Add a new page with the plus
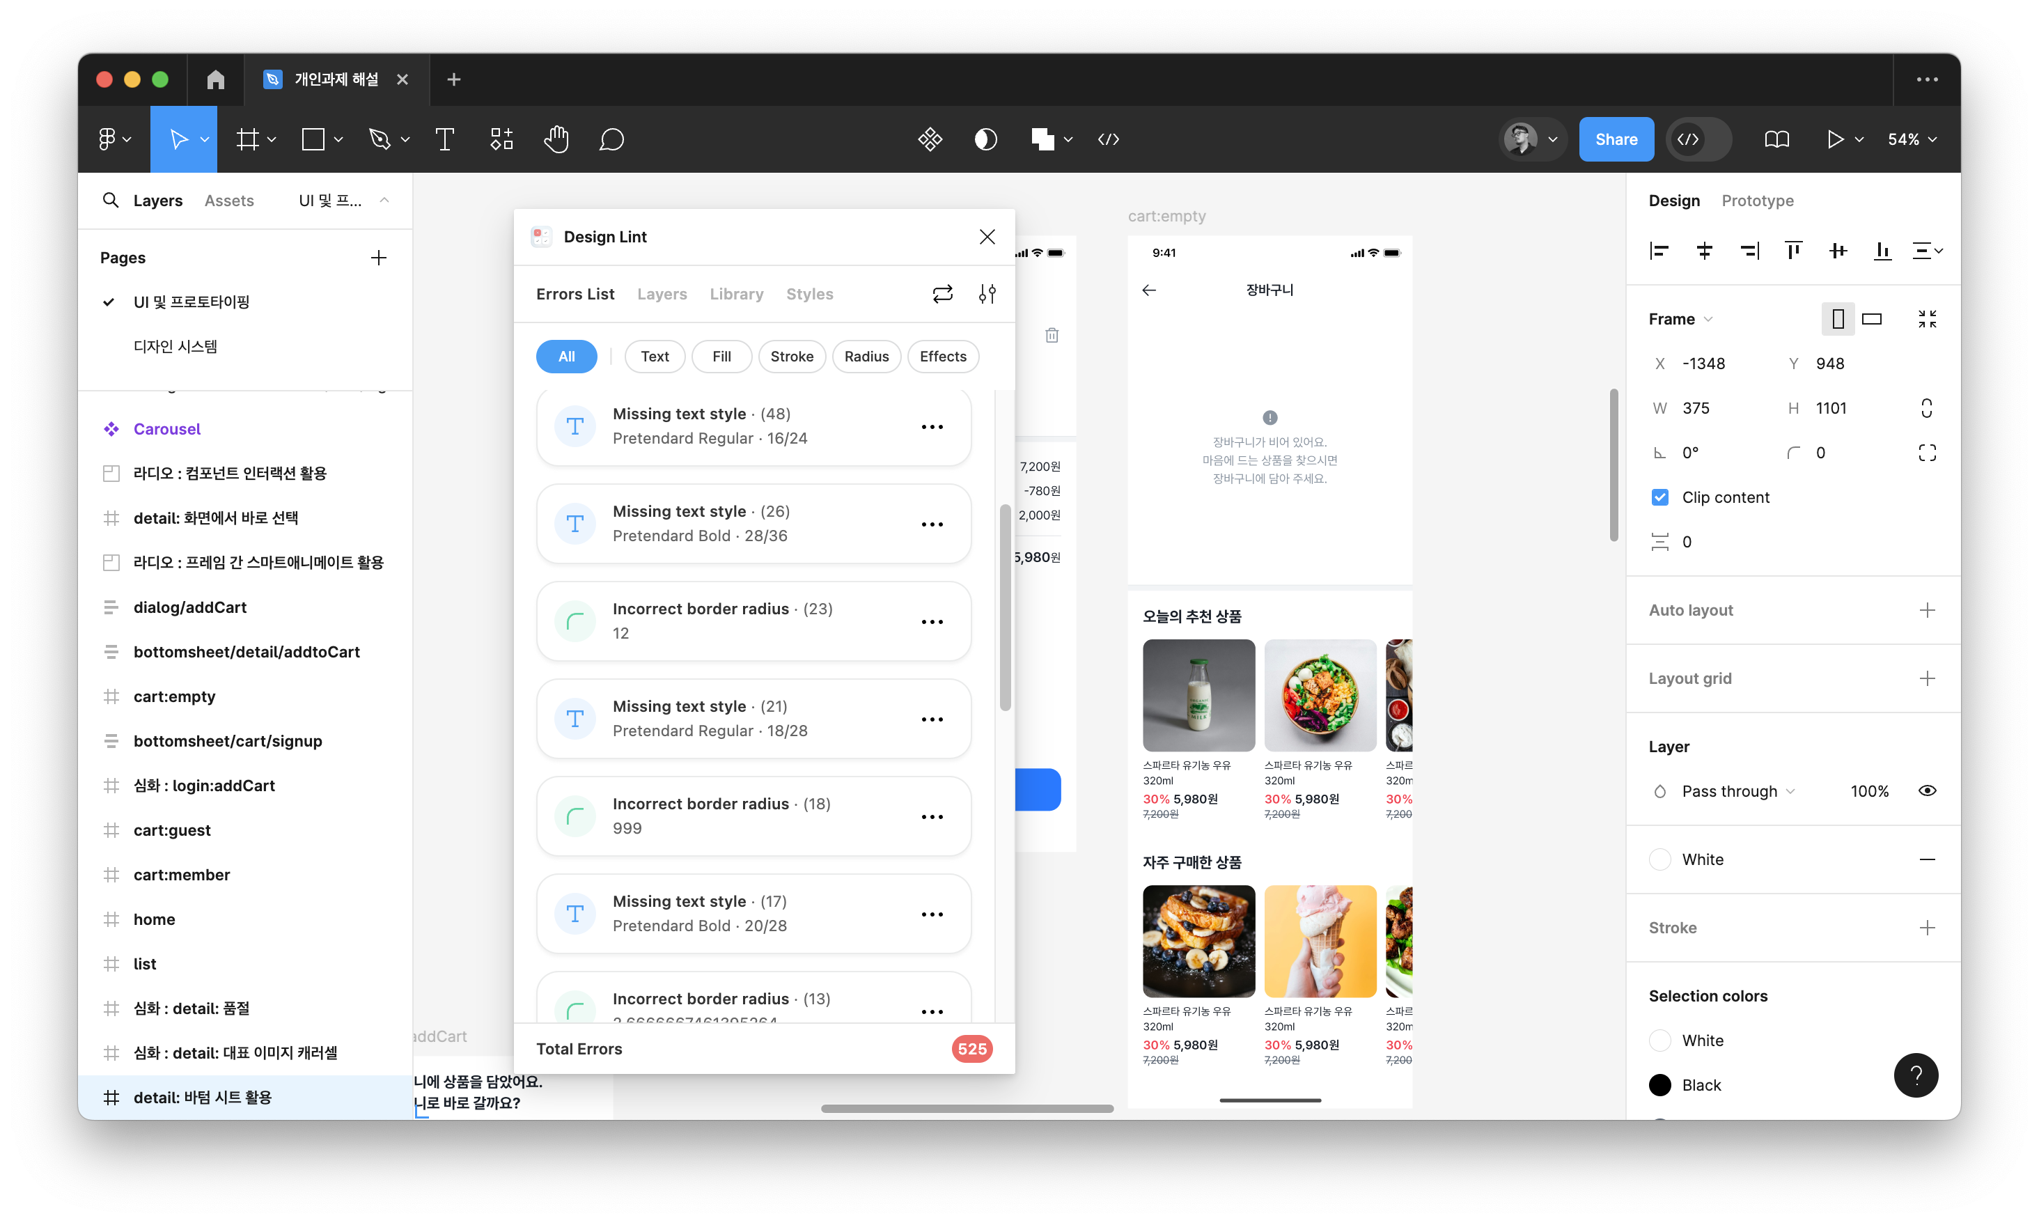Viewport: 2039px width, 1223px height. (x=378, y=258)
